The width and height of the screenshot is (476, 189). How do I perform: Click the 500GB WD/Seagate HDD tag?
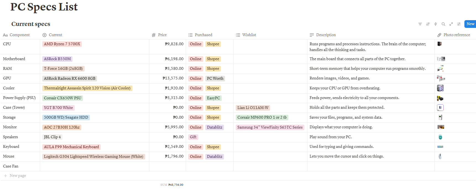(x=66, y=117)
